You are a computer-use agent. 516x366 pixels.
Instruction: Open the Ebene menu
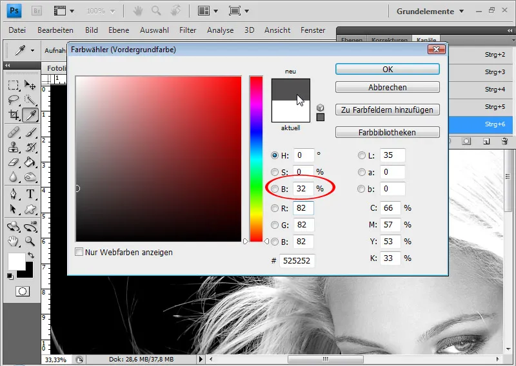click(x=119, y=30)
